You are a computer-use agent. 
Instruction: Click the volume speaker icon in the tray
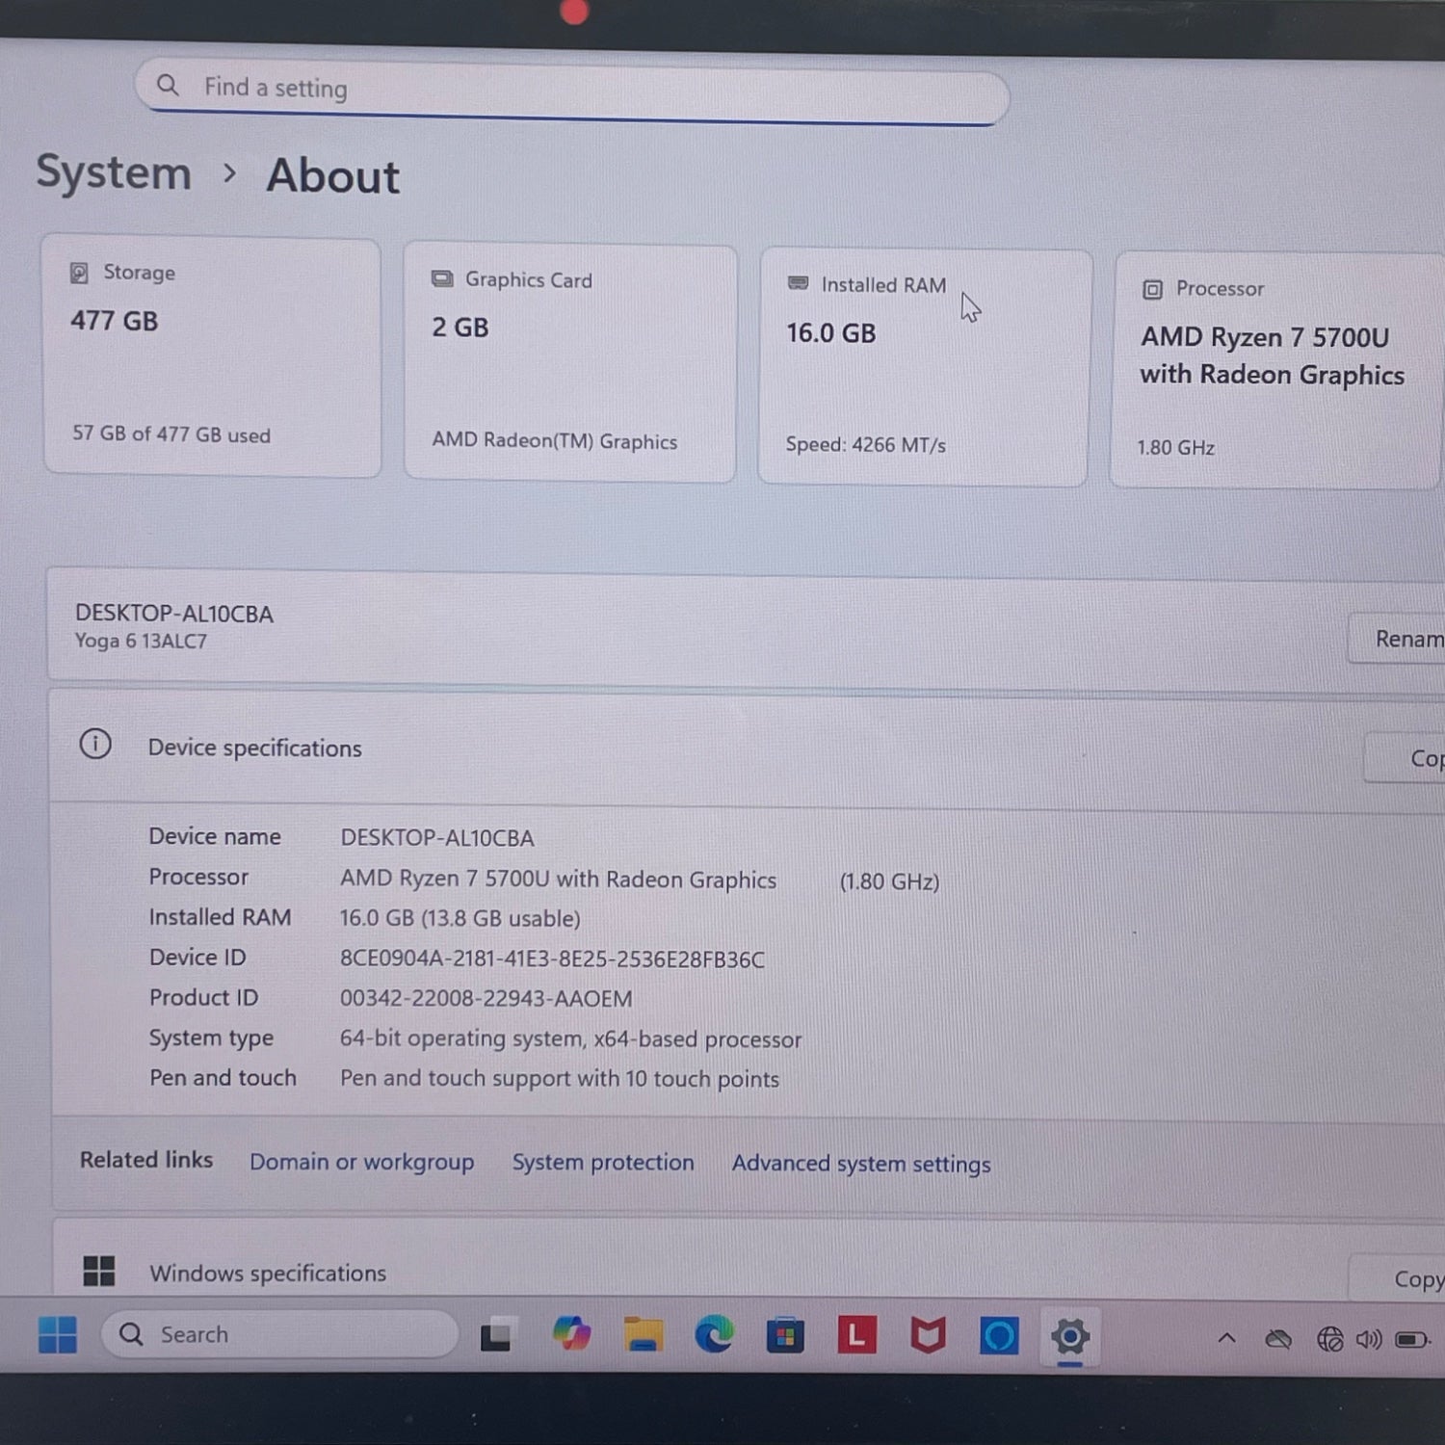tap(1369, 1339)
